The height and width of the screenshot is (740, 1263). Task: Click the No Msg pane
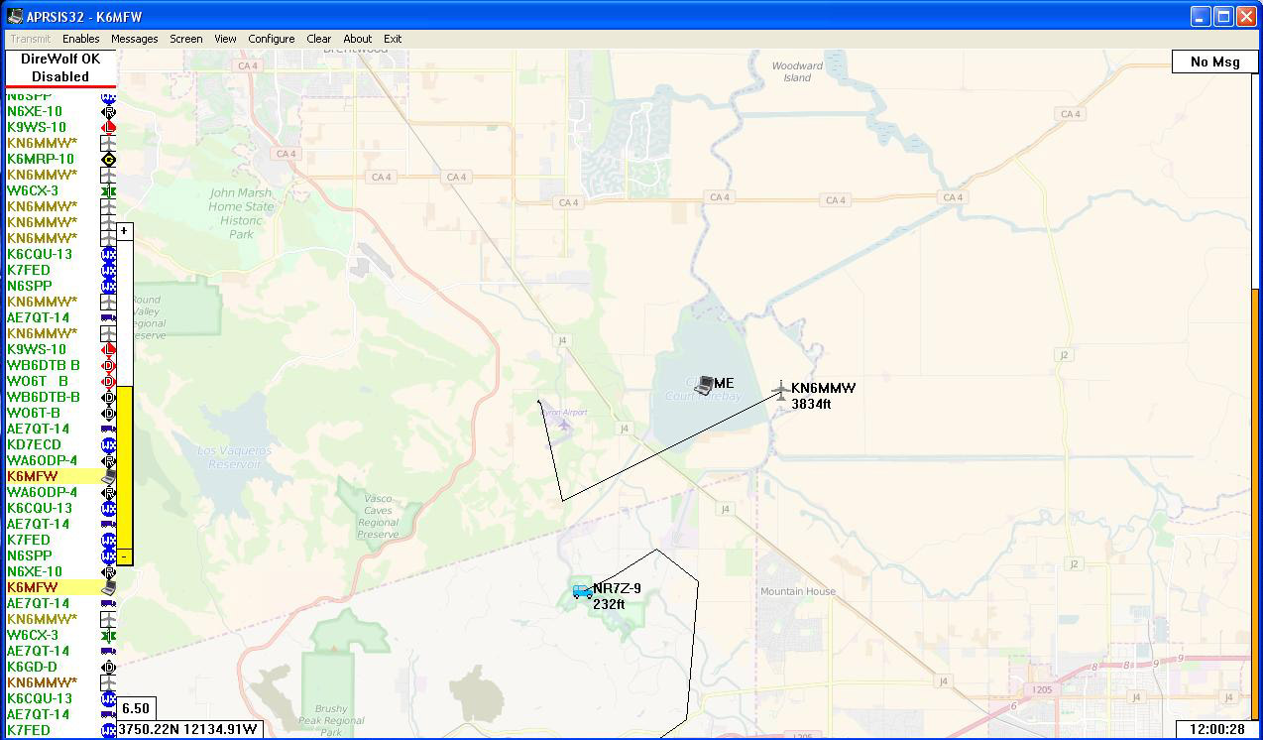pos(1214,62)
